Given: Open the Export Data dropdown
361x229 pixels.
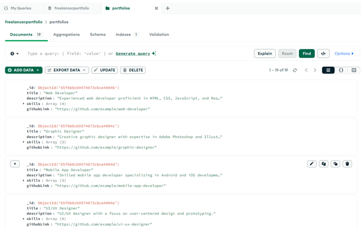Looking at the screenshot, I should pos(67,70).
